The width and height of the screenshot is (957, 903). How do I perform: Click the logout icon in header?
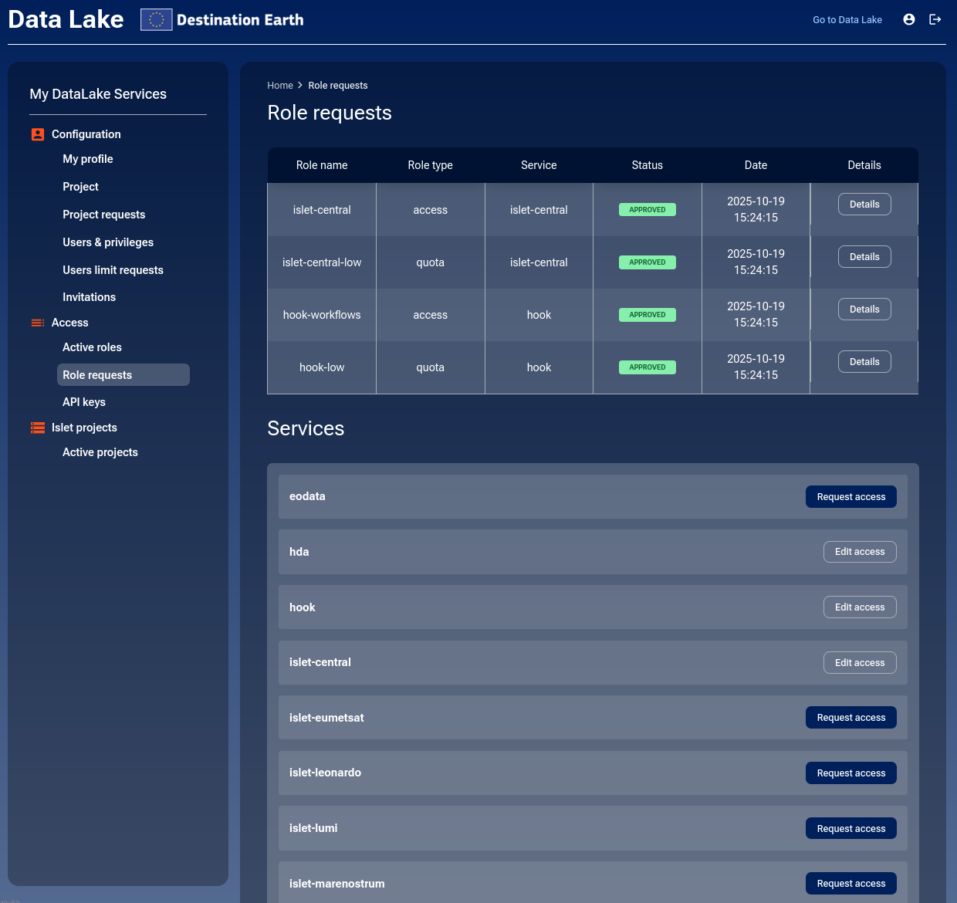[x=935, y=19]
